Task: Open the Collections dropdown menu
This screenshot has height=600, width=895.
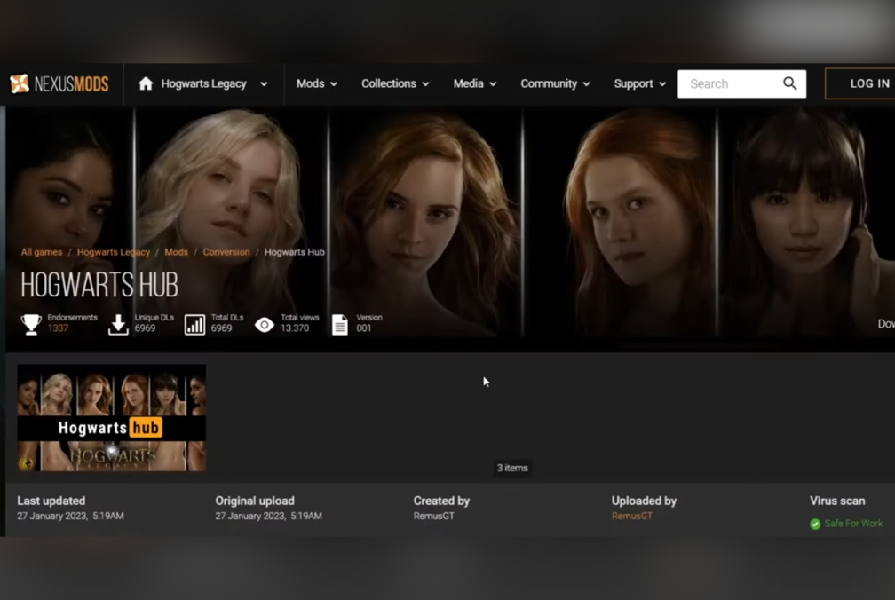Action: click(x=395, y=83)
